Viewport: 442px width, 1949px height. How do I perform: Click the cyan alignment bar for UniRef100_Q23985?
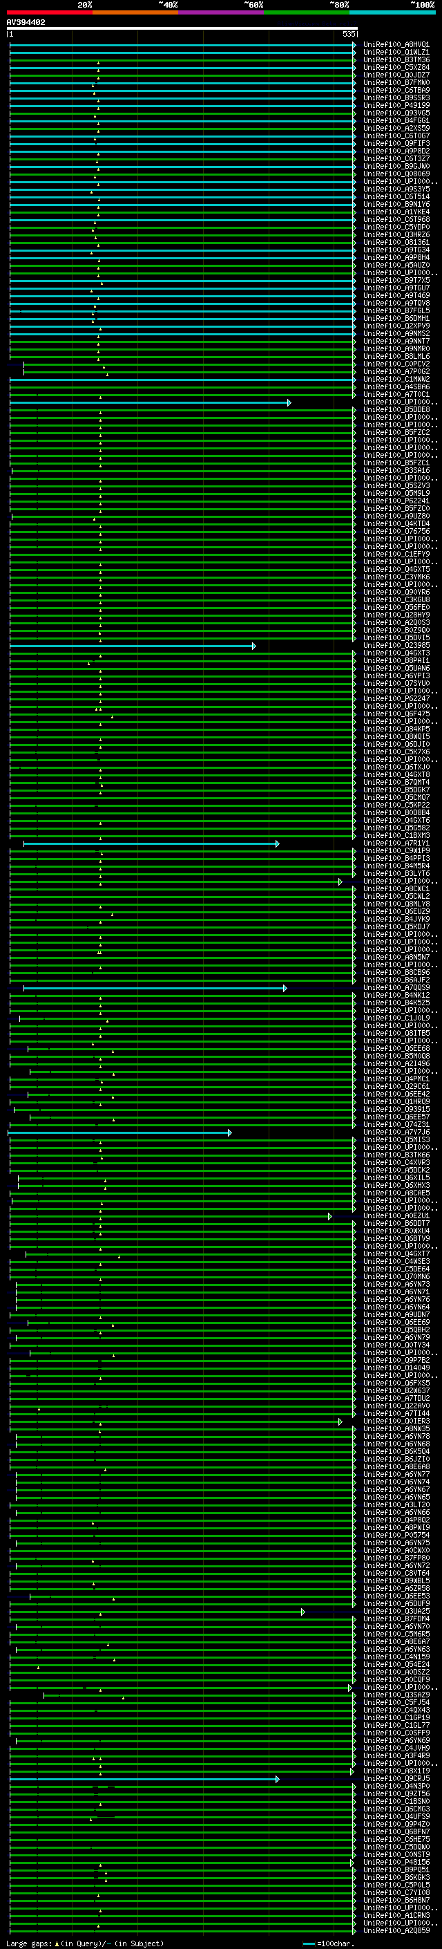click(x=132, y=646)
